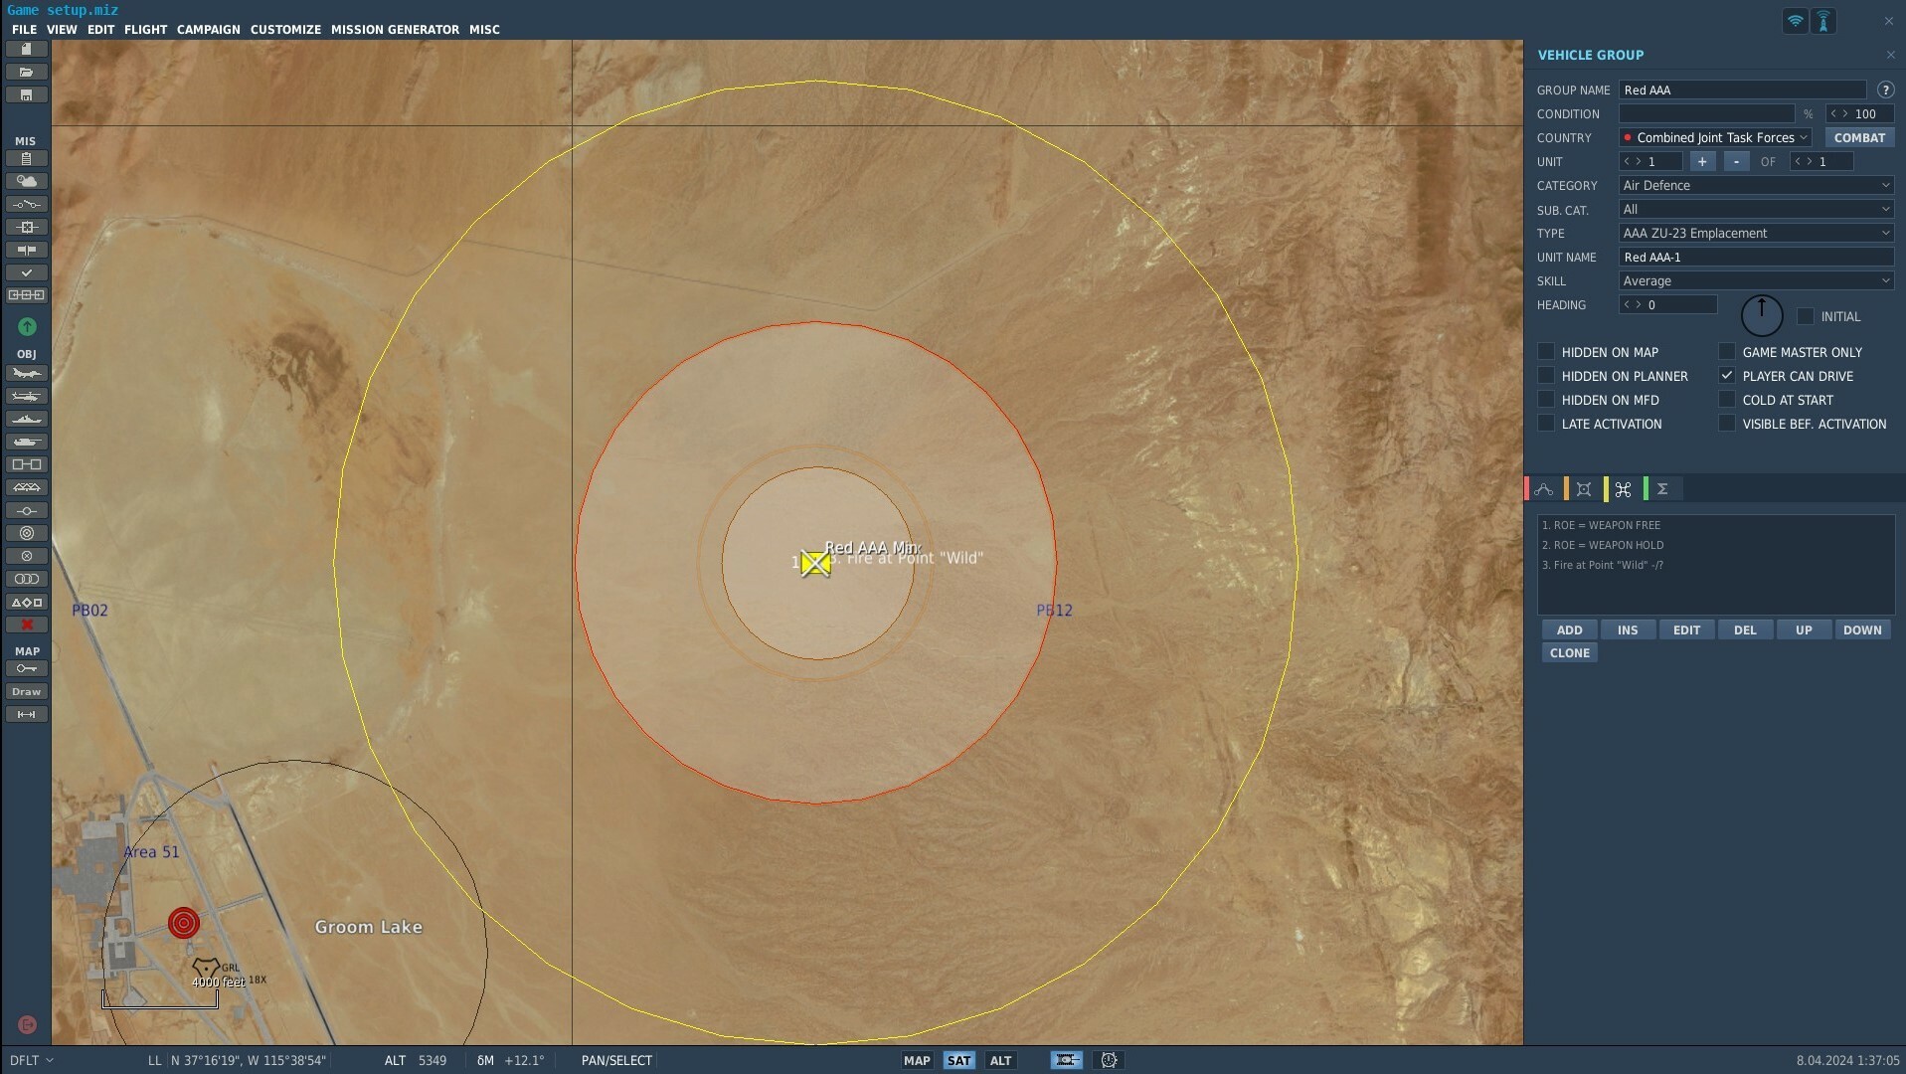Enable the Cold At Start checkbox
Screen dimensions: 1906x1074
point(1727,399)
